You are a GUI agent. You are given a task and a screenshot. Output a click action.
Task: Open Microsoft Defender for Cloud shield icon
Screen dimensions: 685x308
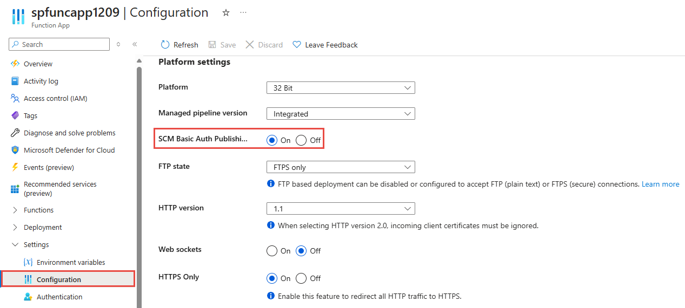coord(15,150)
